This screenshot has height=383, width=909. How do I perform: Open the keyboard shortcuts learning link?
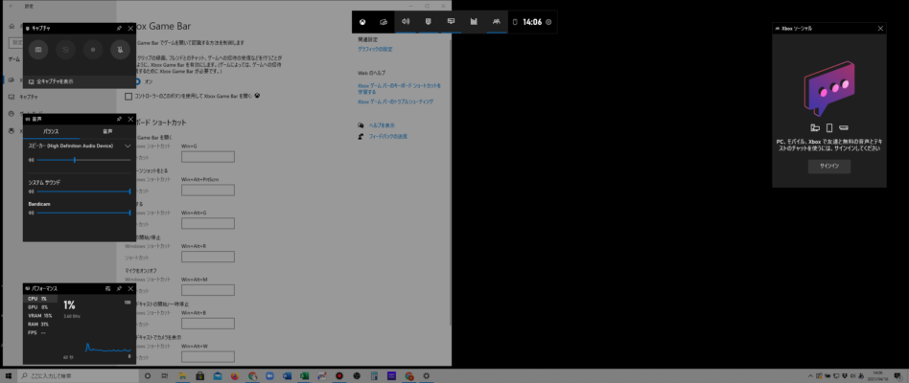pyautogui.click(x=400, y=88)
